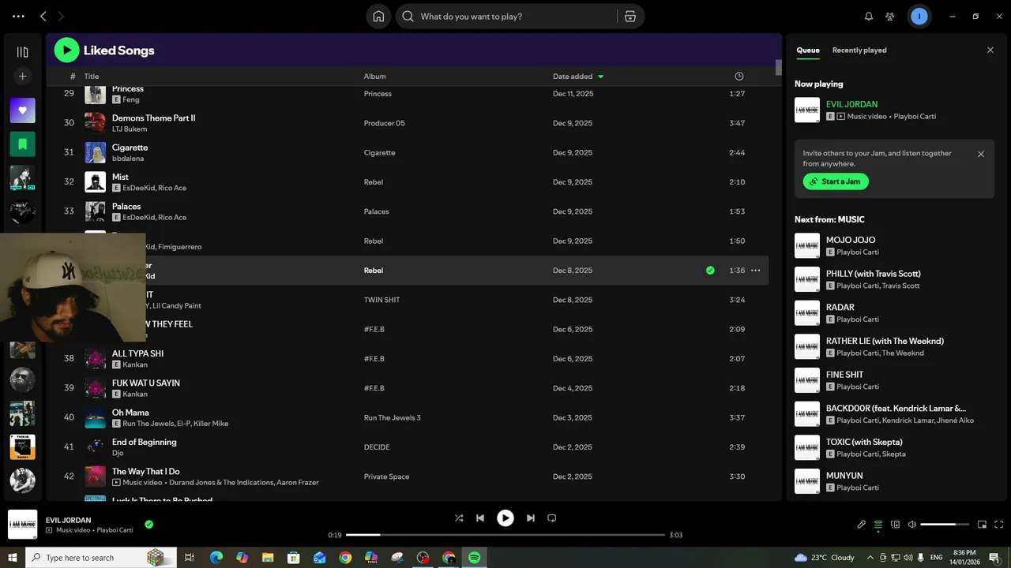
Task: Go back with the left arrow
Action: pos(43,17)
